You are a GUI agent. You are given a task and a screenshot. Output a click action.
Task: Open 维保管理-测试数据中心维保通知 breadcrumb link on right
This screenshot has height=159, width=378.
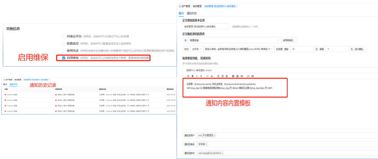(x=220, y=6)
